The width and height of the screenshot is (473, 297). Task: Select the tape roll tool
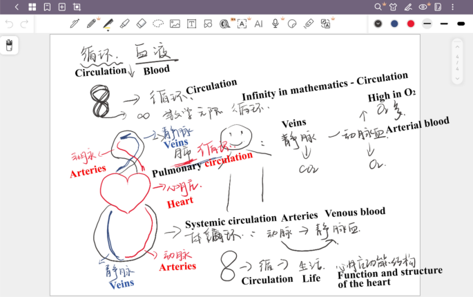[224, 24]
